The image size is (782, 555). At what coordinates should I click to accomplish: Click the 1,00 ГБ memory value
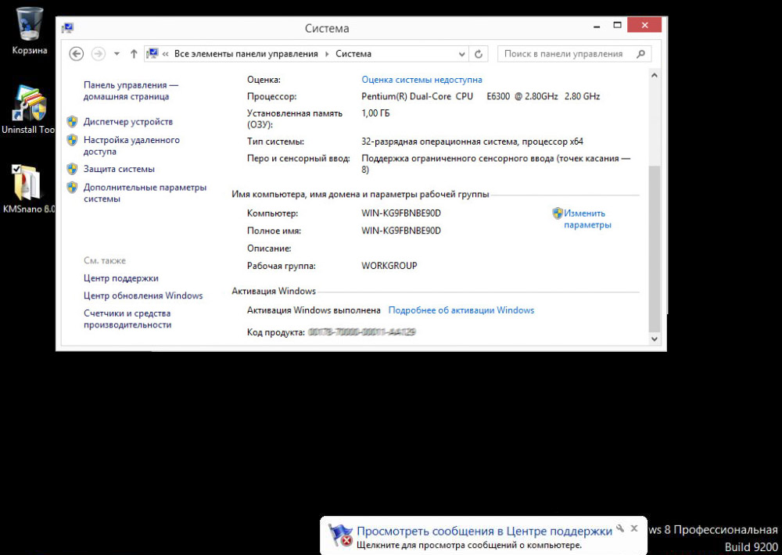click(375, 113)
